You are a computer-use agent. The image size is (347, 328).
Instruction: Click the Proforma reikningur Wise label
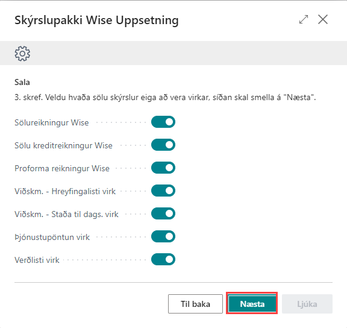[x=62, y=169]
